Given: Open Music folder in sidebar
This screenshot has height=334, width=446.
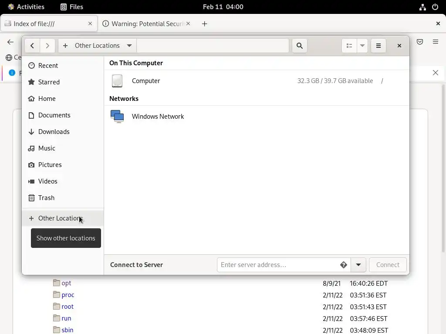Looking at the screenshot, I should [63, 148].
